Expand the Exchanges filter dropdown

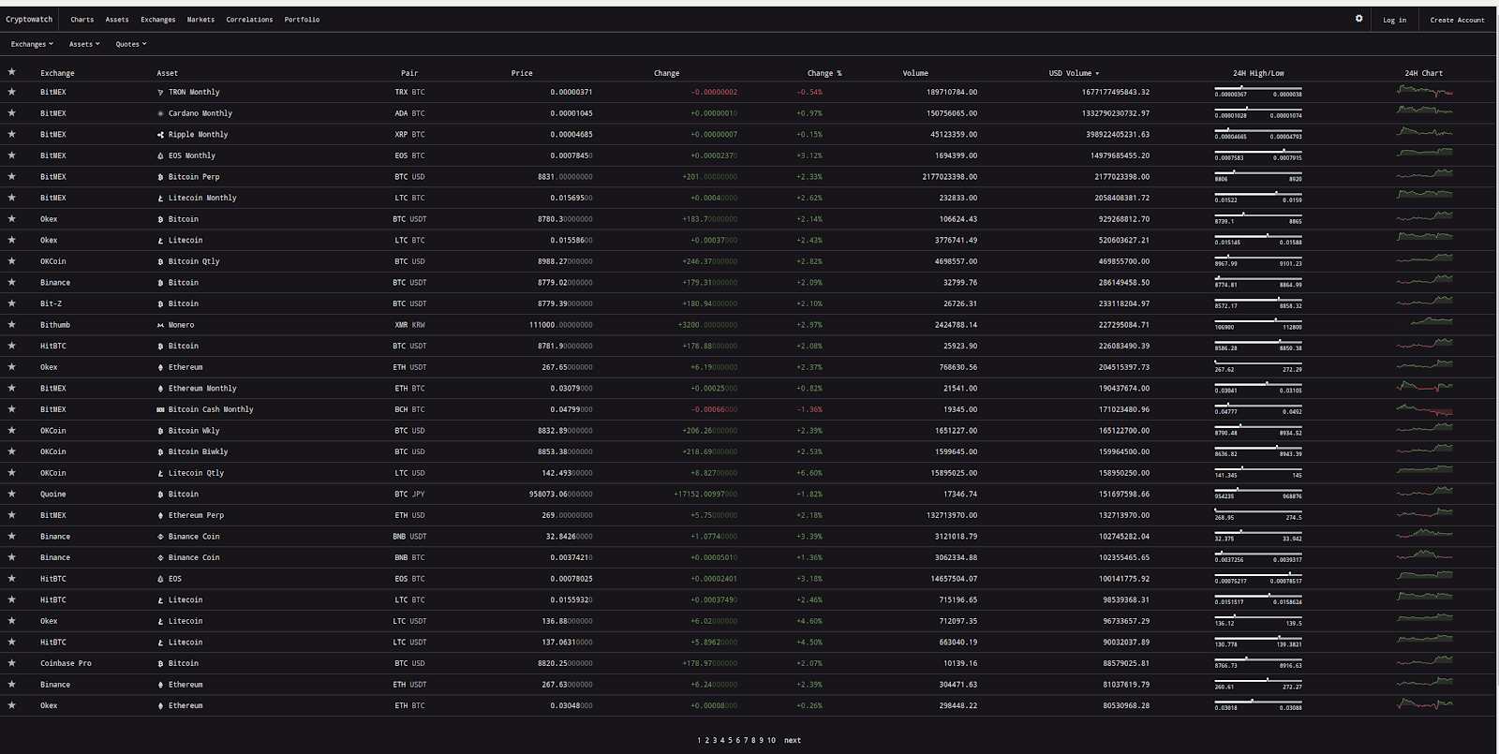click(x=32, y=44)
